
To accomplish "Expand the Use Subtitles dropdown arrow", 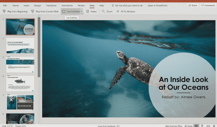I will (82, 11).
